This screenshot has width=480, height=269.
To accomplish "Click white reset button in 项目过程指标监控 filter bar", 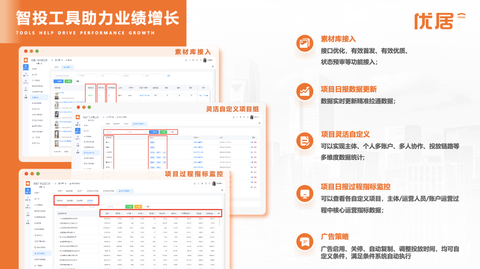I will pyautogui.click(x=147, y=207).
